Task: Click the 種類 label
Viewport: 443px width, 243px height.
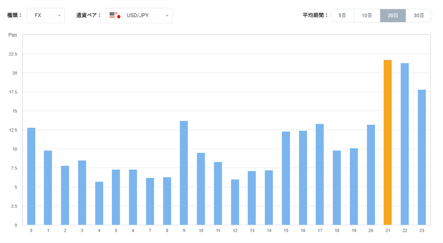Action: (x=15, y=16)
